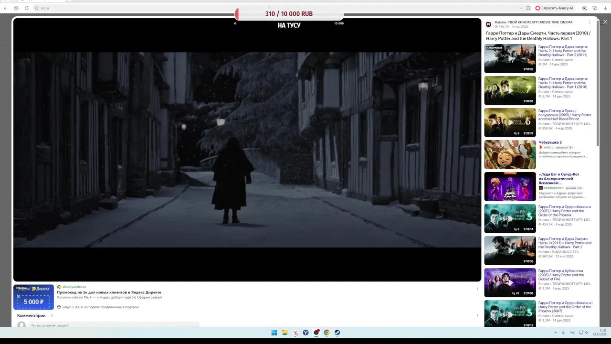
Task: Click Промокод на 5к для новых клиентов headline
Action: click(109, 292)
